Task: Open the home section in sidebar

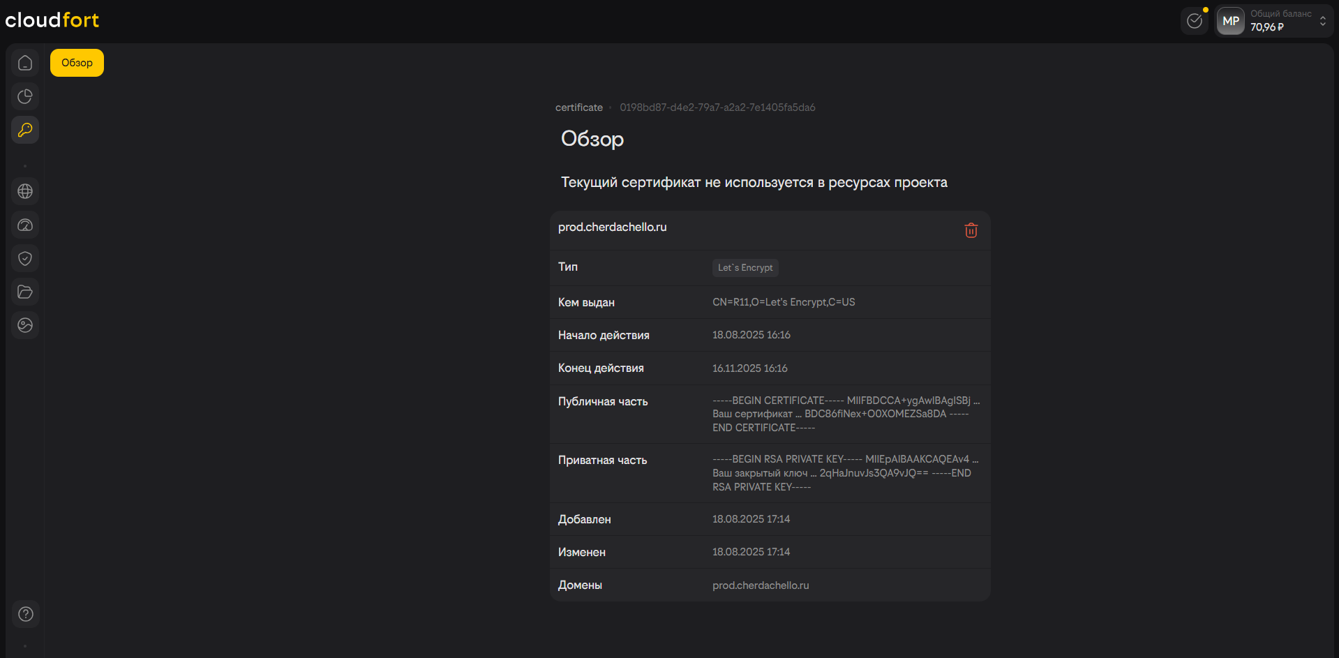Action: pyautogui.click(x=25, y=63)
